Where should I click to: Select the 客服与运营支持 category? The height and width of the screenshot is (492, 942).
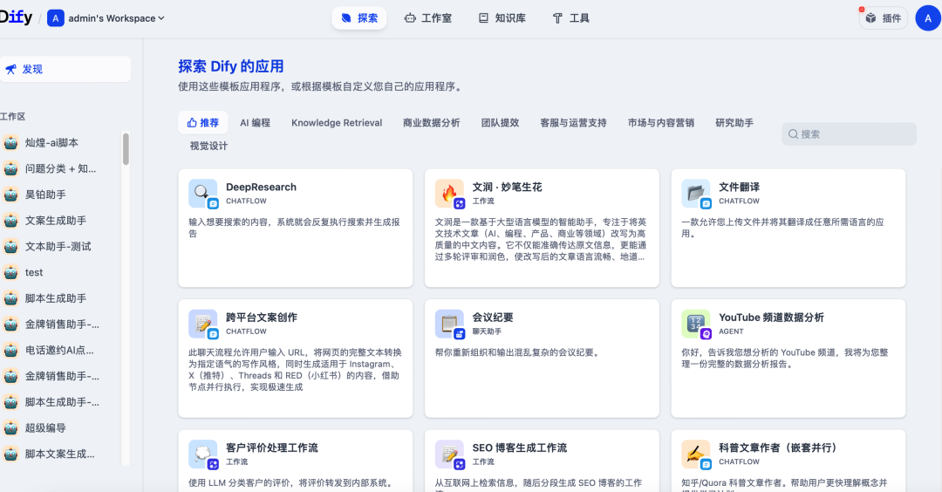(x=573, y=122)
